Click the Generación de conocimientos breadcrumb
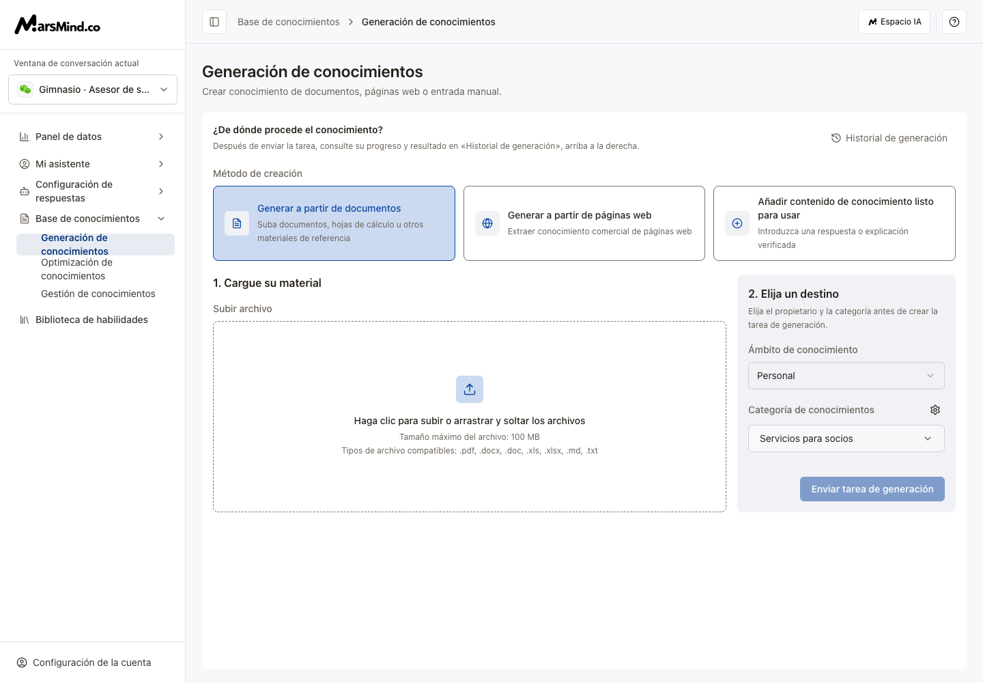This screenshot has height=683, width=983. [429, 22]
